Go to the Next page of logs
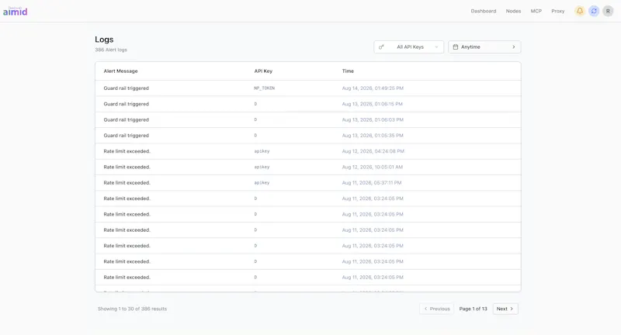The height and width of the screenshot is (335, 621). pos(505,309)
